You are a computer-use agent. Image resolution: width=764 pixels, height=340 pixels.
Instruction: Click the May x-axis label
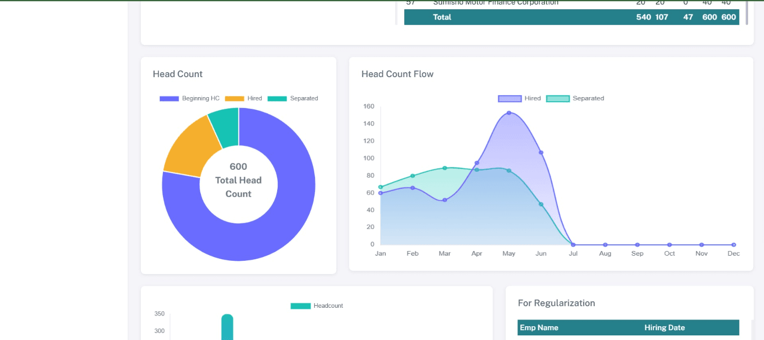pos(509,254)
